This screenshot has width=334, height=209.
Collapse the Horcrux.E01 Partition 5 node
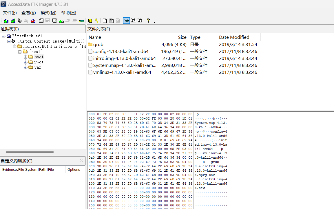click(x=14, y=47)
